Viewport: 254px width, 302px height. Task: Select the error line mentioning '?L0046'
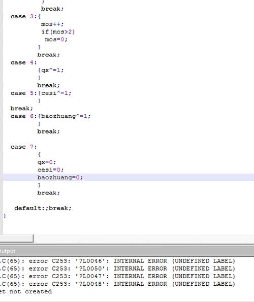coord(117,261)
